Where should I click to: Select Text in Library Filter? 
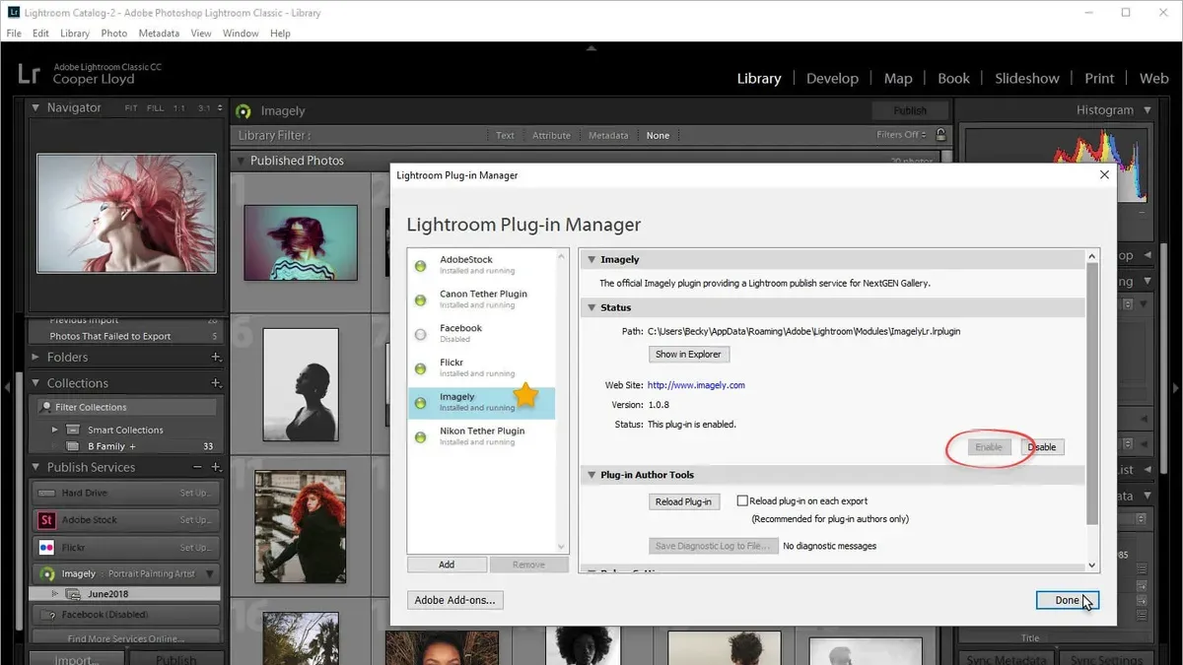(505, 136)
